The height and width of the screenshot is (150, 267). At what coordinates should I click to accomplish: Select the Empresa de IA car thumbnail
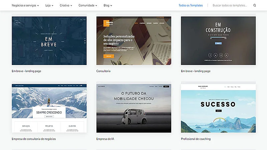click(133, 108)
